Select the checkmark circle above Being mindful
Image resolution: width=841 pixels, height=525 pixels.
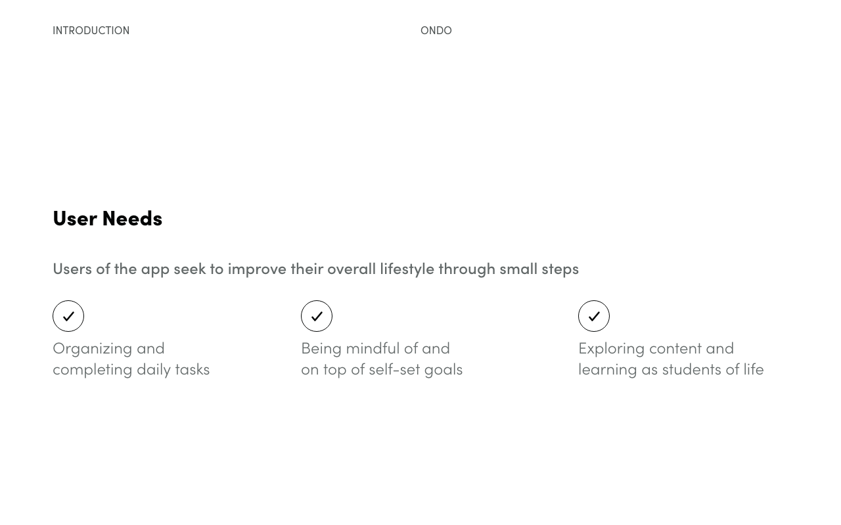point(317,316)
